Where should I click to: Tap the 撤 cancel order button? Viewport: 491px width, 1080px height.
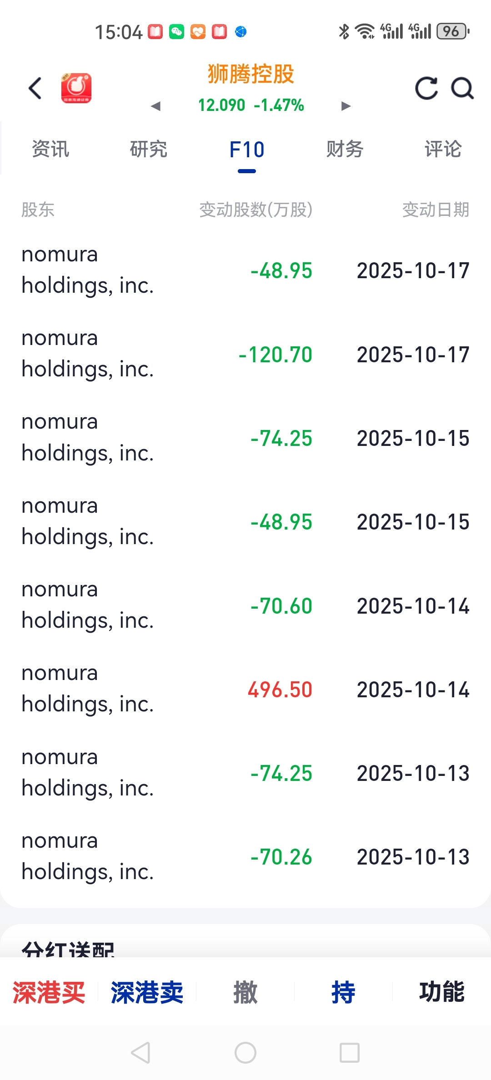(x=245, y=992)
